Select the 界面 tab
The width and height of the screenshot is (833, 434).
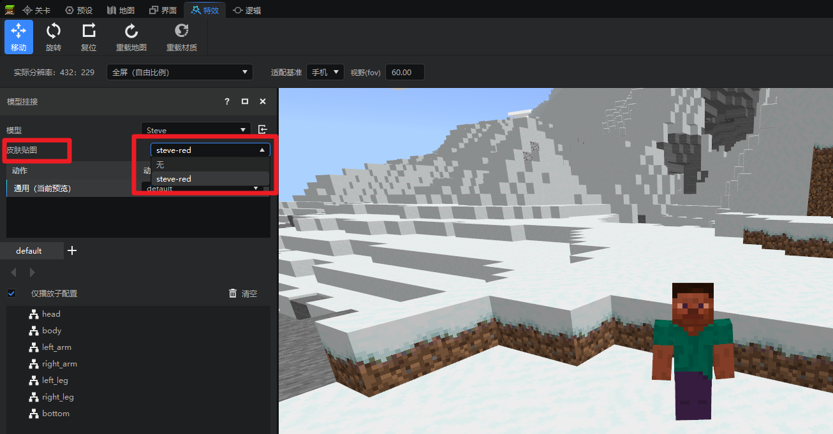(x=163, y=10)
